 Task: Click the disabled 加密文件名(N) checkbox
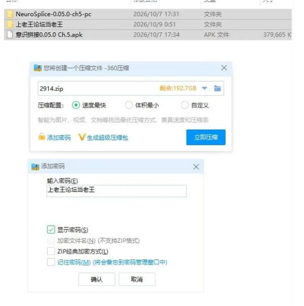coord(51,240)
